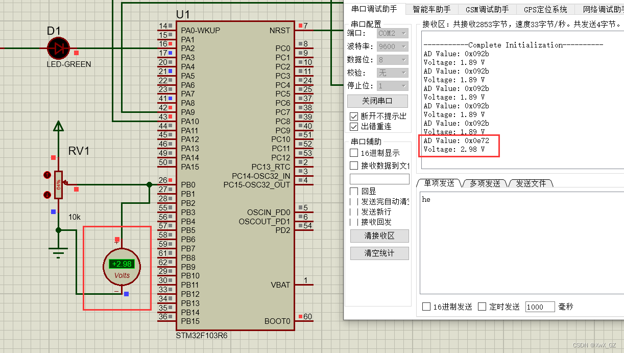The height and width of the screenshot is (353, 624).
Task: Switch to the 智能车助手 tab
Action: click(x=431, y=9)
